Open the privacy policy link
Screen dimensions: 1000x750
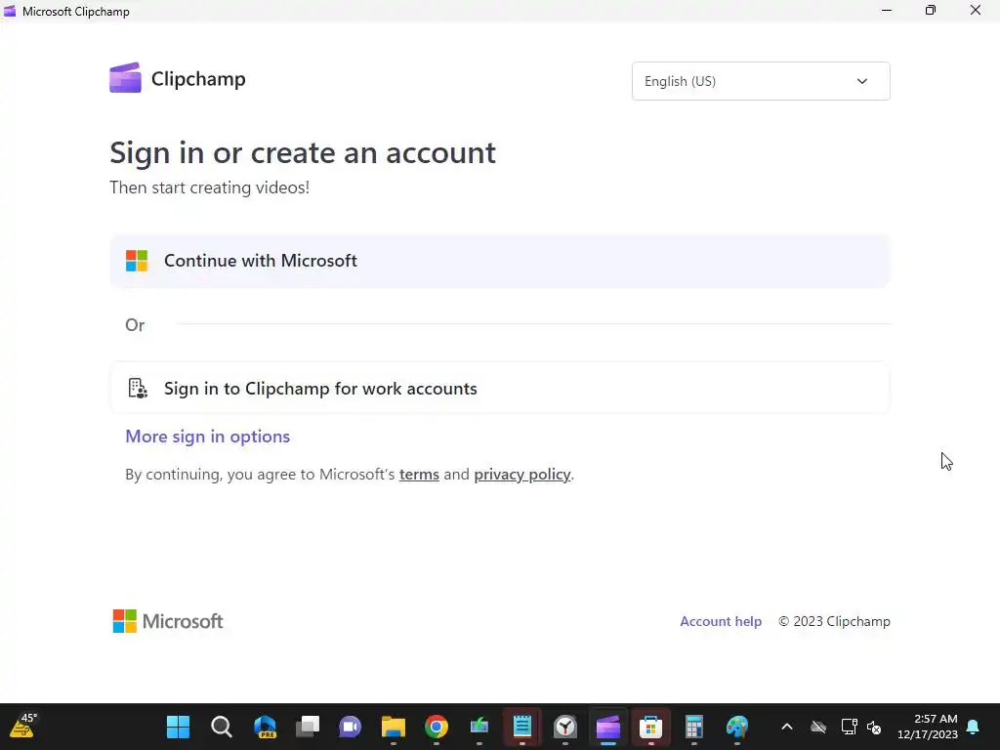521,475
